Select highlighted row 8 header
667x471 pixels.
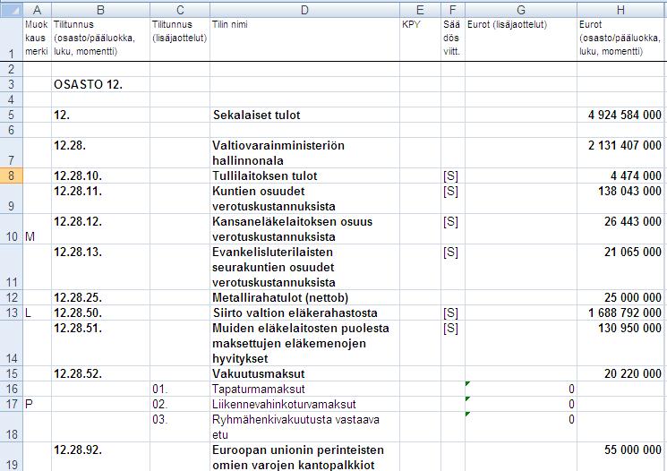coord(11,176)
